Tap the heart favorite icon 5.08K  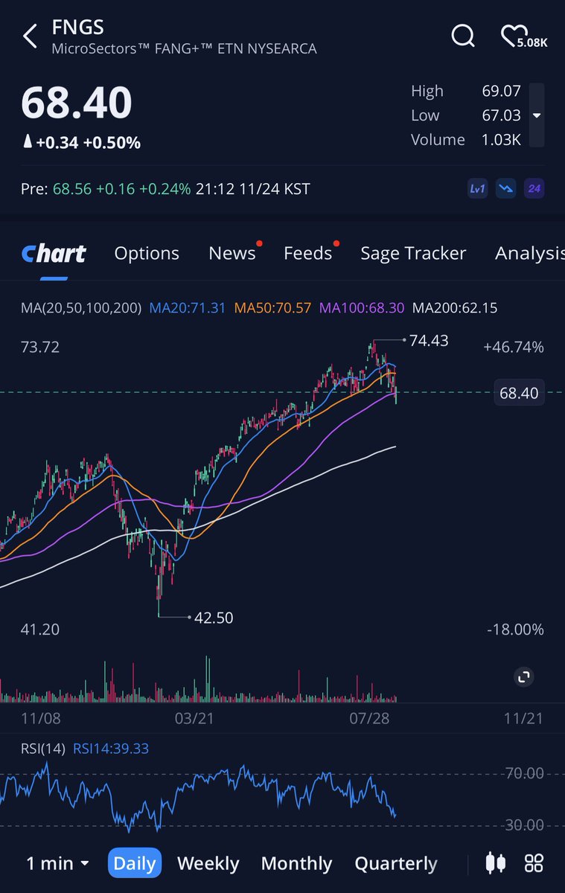pos(523,36)
